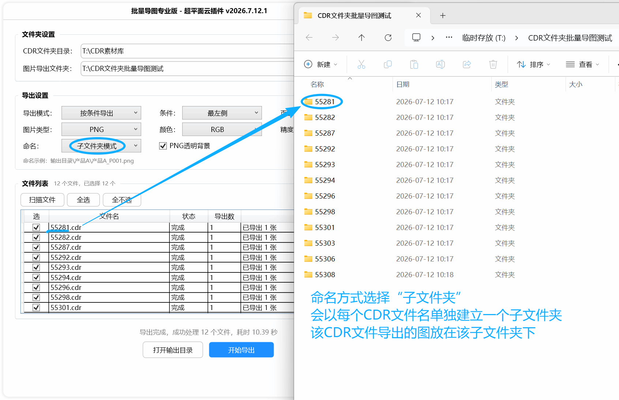Click the Delete trash icon in Explorer toolbar
619x400 pixels.
click(493, 64)
